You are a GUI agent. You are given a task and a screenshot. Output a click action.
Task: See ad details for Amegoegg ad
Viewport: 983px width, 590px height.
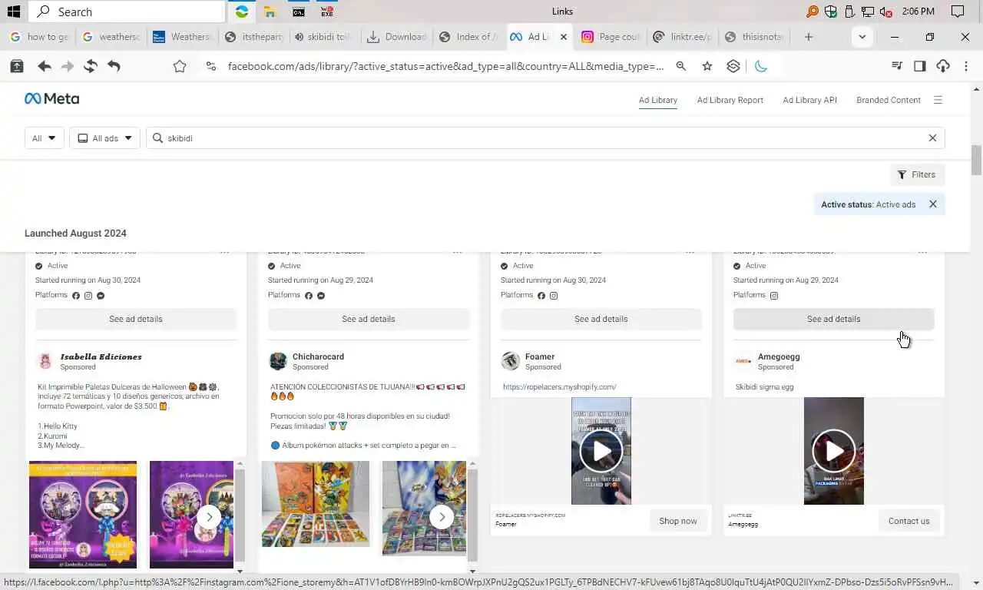click(x=834, y=319)
